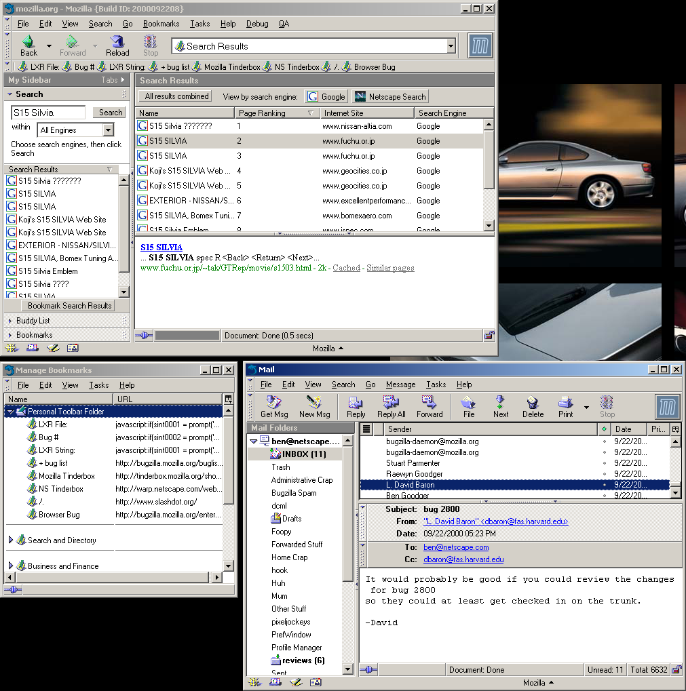The width and height of the screenshot is (686, 691).
Task: Open the Tasks menu in Manage Bookmarks
Action: 99,385
